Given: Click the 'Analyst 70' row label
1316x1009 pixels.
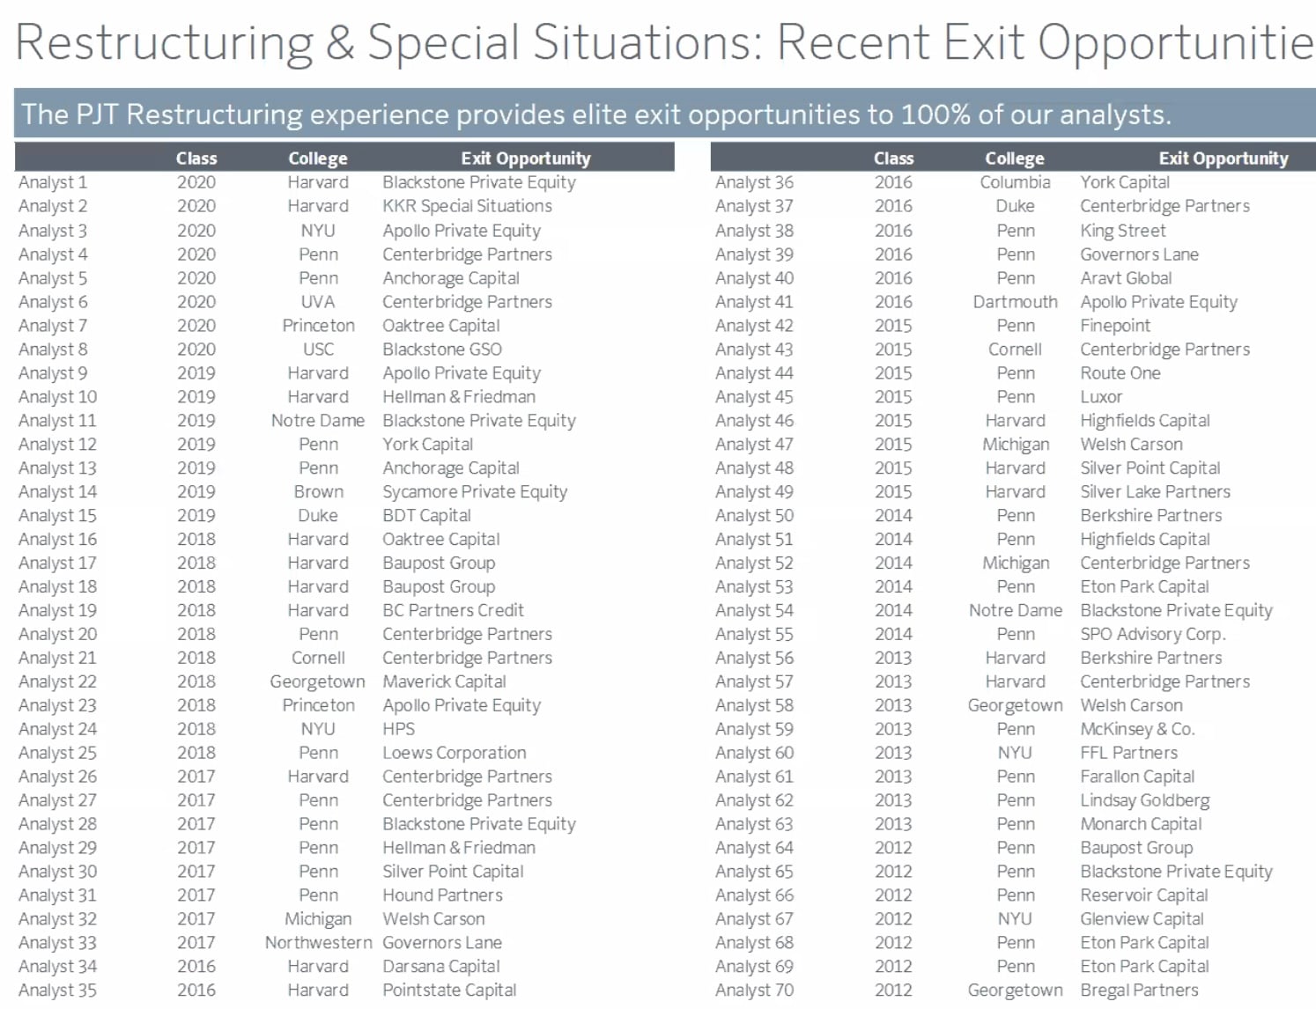Looking at the screenshot, I should tap(754, 991).
